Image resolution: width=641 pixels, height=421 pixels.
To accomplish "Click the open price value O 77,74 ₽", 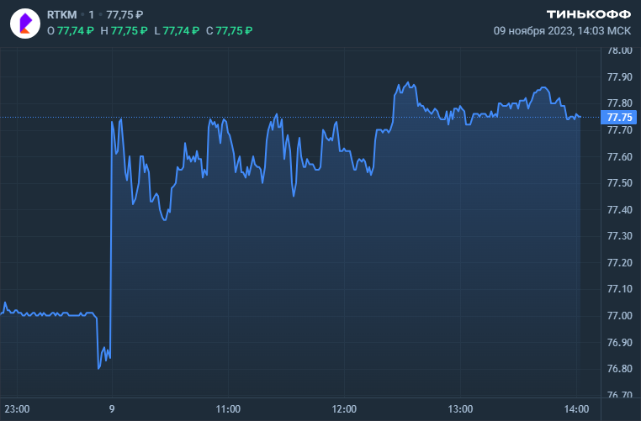I will (x=71, y=30).
